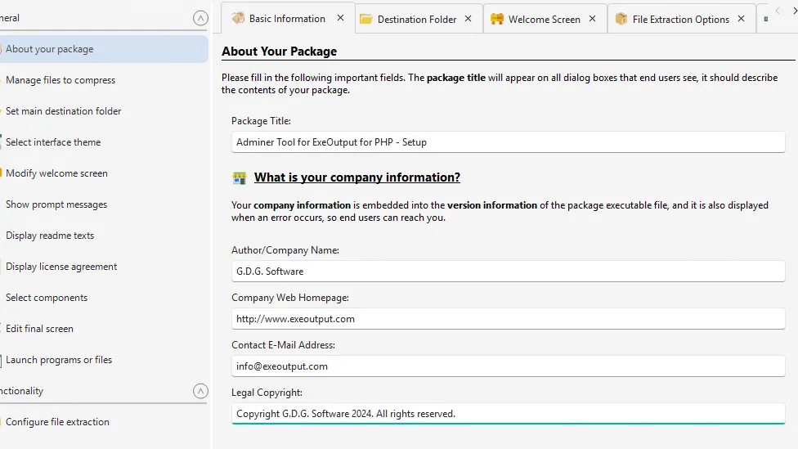Close the Welcome Screen tab
The image size is (798, 449).
click(x=593, y=18)
